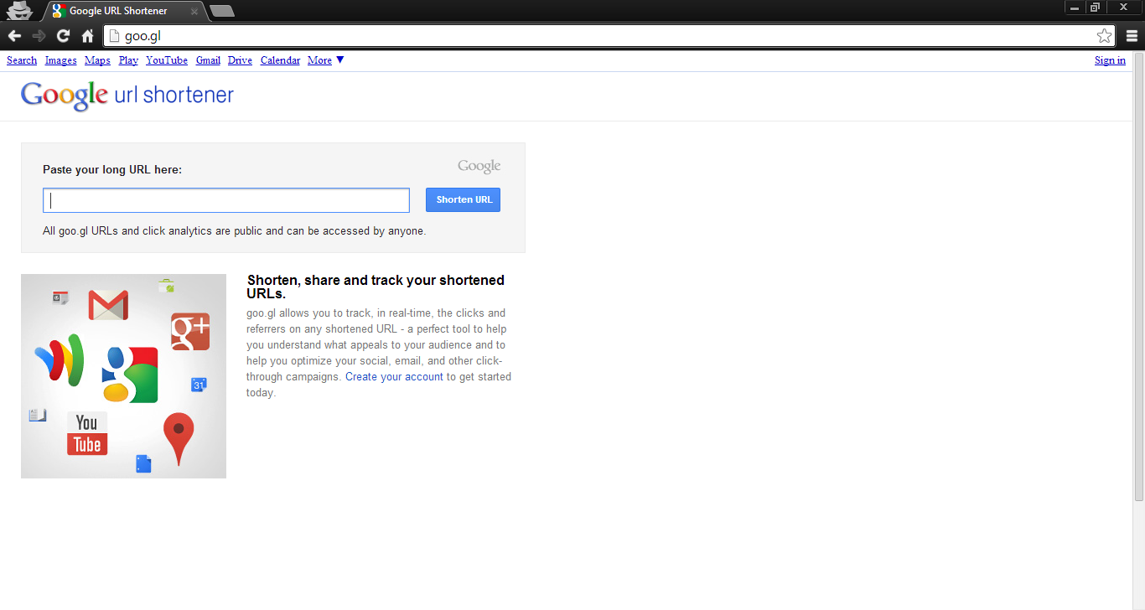Click the forward navigation arrow

click(x=39, y=35)
